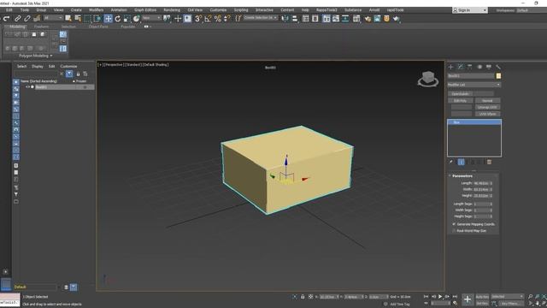Open the Graph Editors menu
547x308 pixels.
pyautogui.click(x=145, y=10)
